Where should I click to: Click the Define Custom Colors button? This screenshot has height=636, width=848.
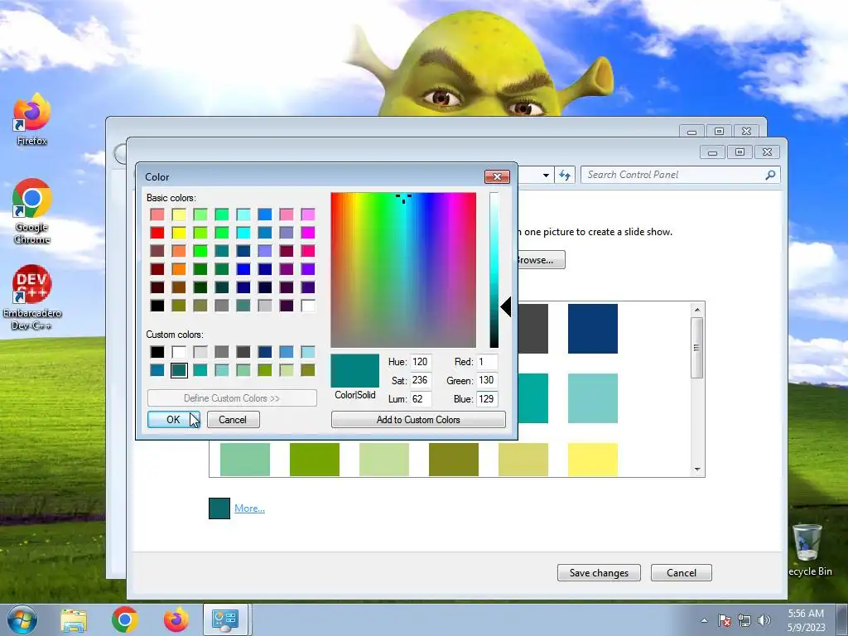click(x=232, y=398)
